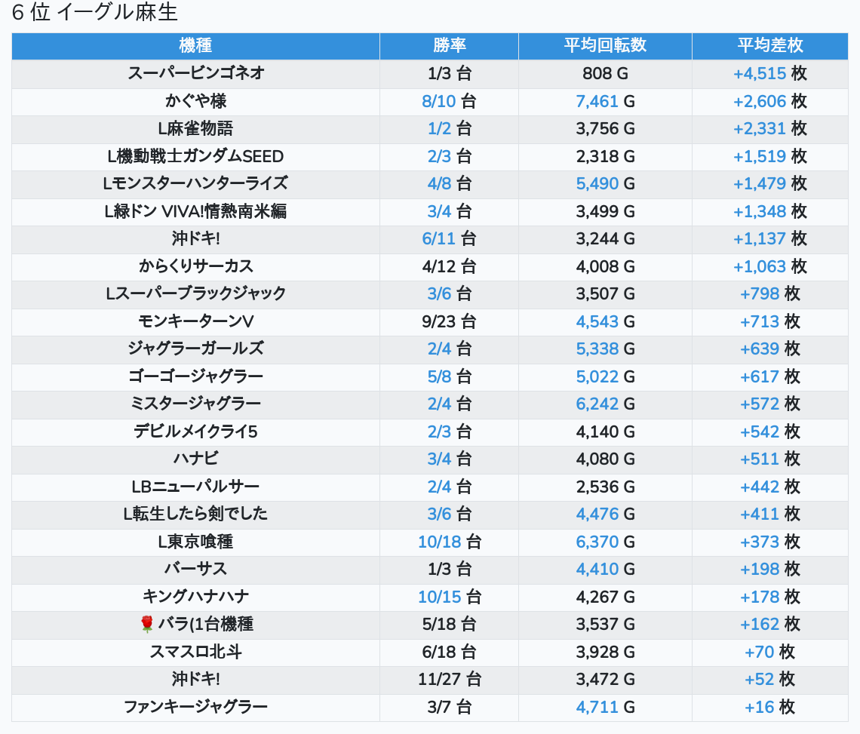Click the 3/7 台 win rate

click(x=449, y=707)
